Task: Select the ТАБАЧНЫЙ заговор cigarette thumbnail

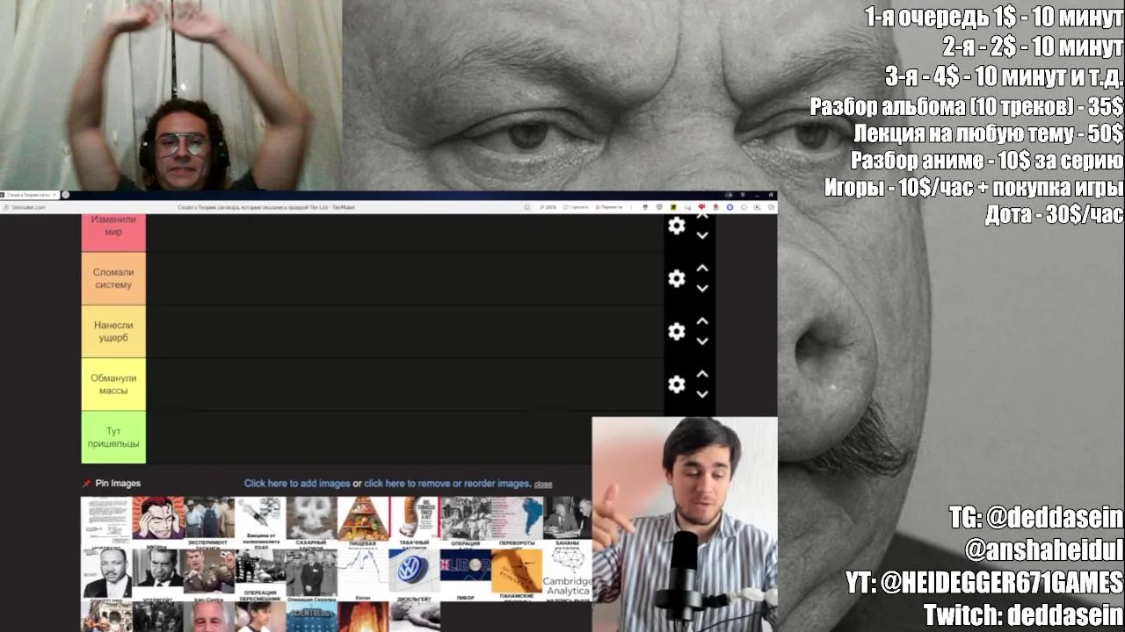Action: point(414,521)
